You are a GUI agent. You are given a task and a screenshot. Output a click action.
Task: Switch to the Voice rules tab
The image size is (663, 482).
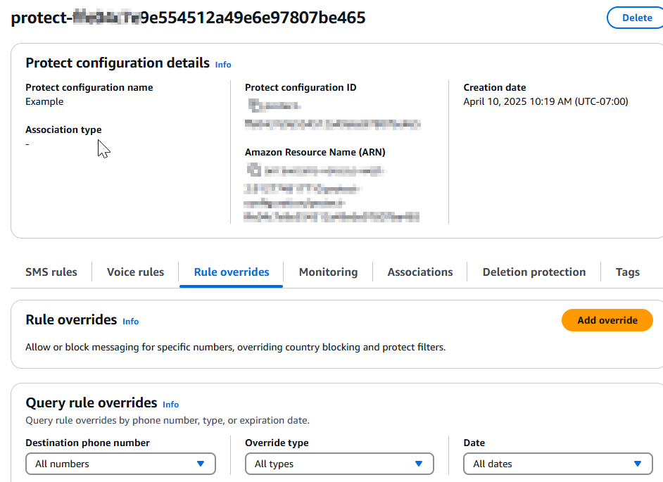point(135,272)
